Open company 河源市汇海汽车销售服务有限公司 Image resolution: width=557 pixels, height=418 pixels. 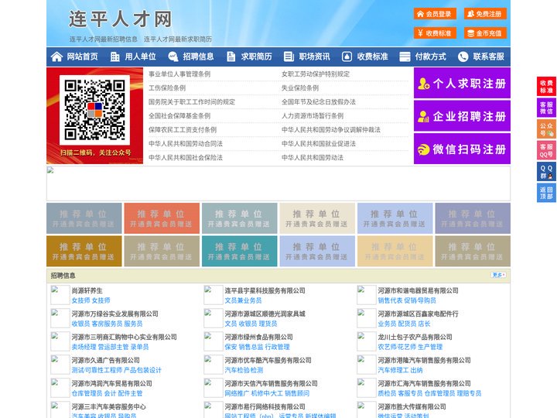[424, 383]
